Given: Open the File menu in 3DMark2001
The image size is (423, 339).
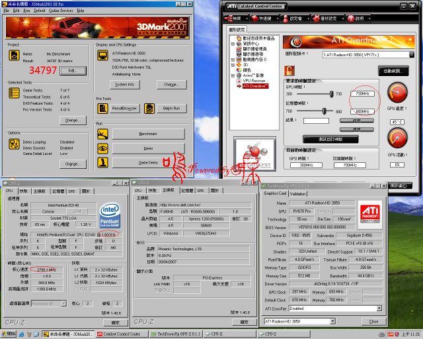Looking at the screenshot, I should click(x=7, y=11).
